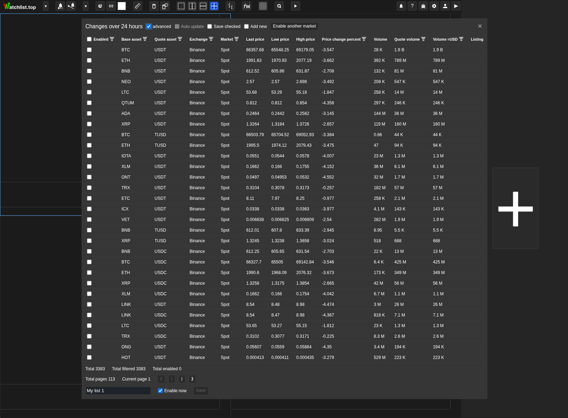The height and width of the screenshot is (418, 568).
Task: Open the Base asset column filter
Action: coord(145,39)
